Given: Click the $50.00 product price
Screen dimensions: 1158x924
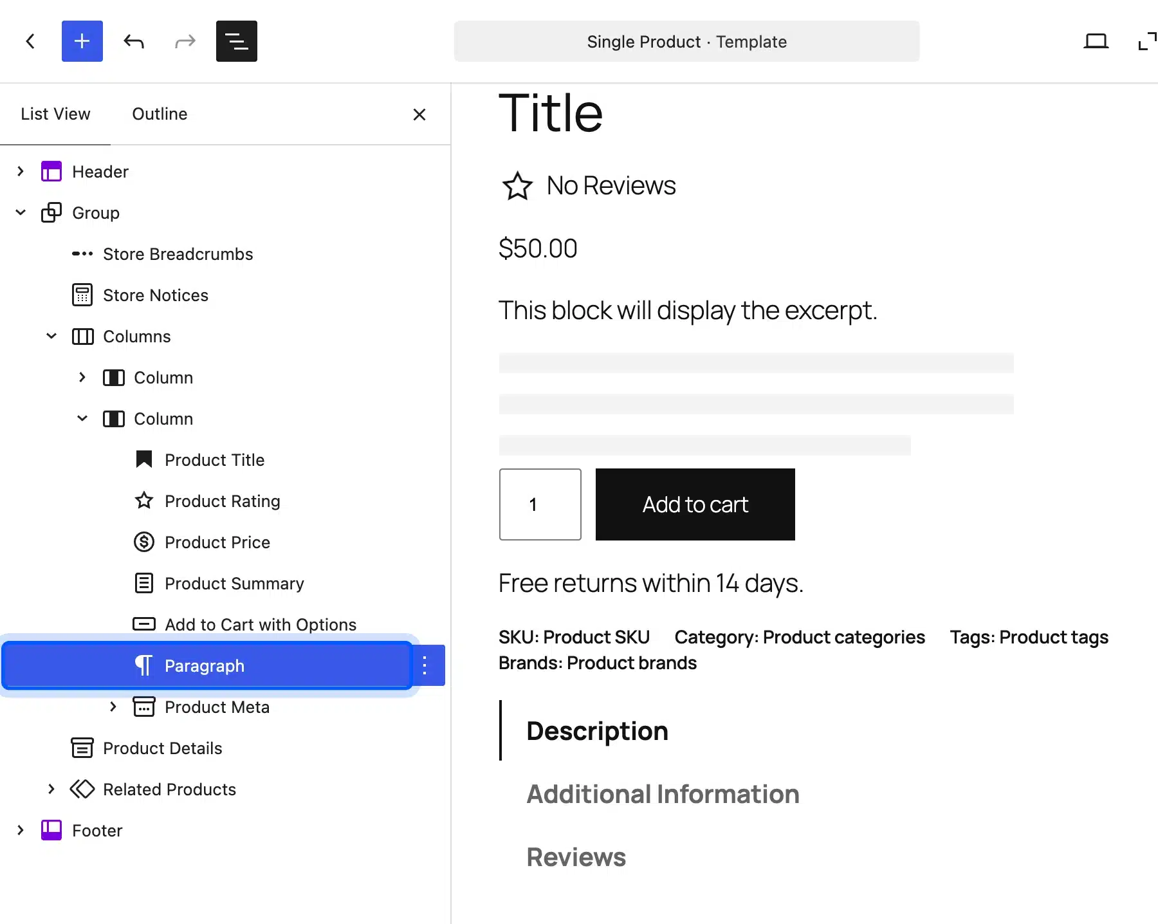Looking at the screenshot, I should [538, 248].
